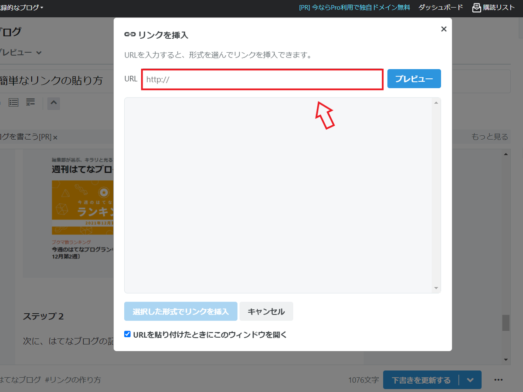
Task: Uncheck URLを貼り付けたときにこのウィンドウを開く checkbox
Action: [x=127, y=334]
